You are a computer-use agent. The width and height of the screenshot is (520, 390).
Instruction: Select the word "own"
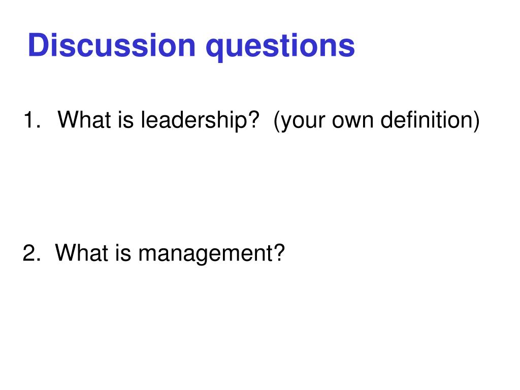353,122
